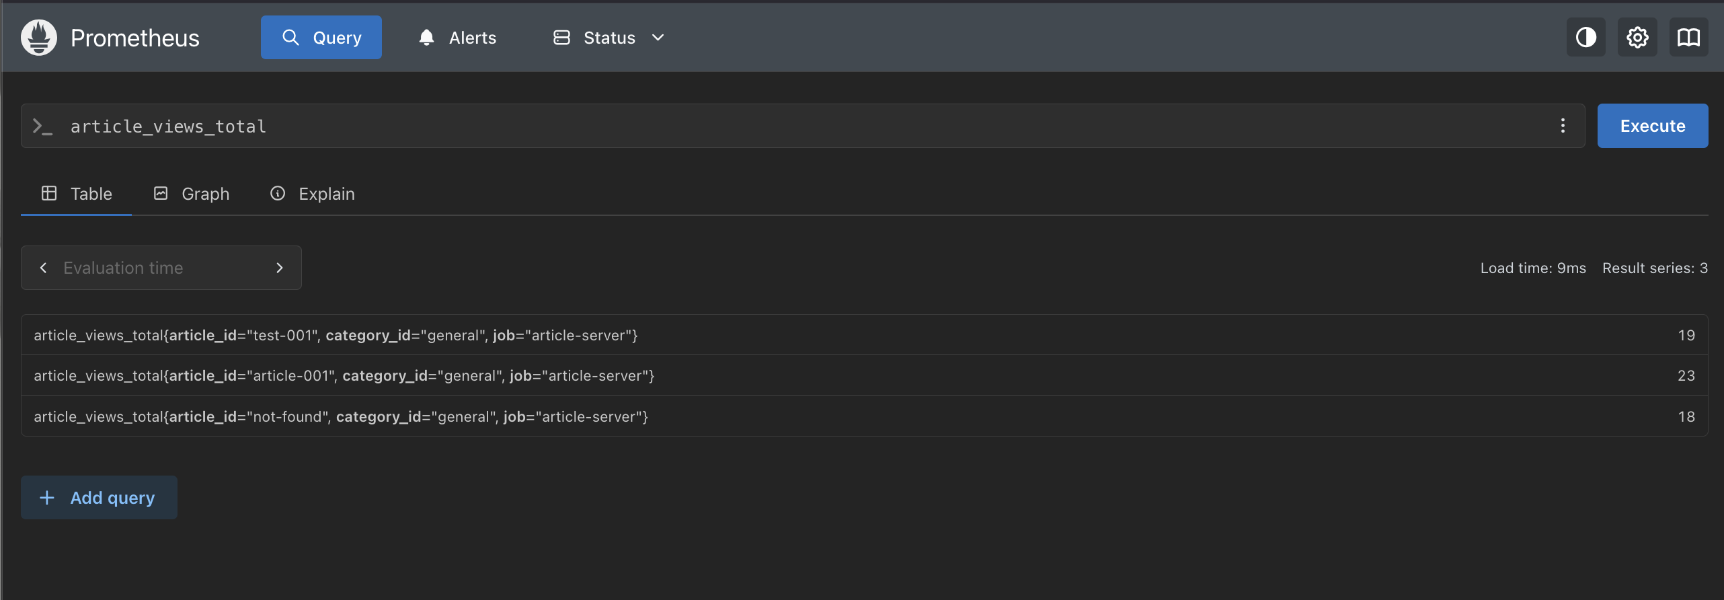Screen dimensions: 1724x600
Task: Switch to the Explain tab
Action: pos(313,194)
